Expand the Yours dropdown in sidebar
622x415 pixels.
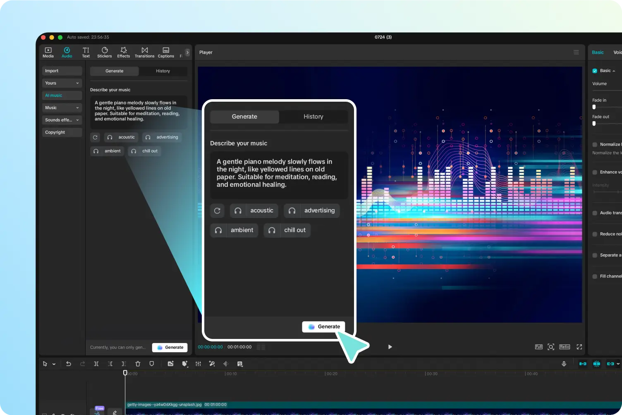(x=62, y=83)
